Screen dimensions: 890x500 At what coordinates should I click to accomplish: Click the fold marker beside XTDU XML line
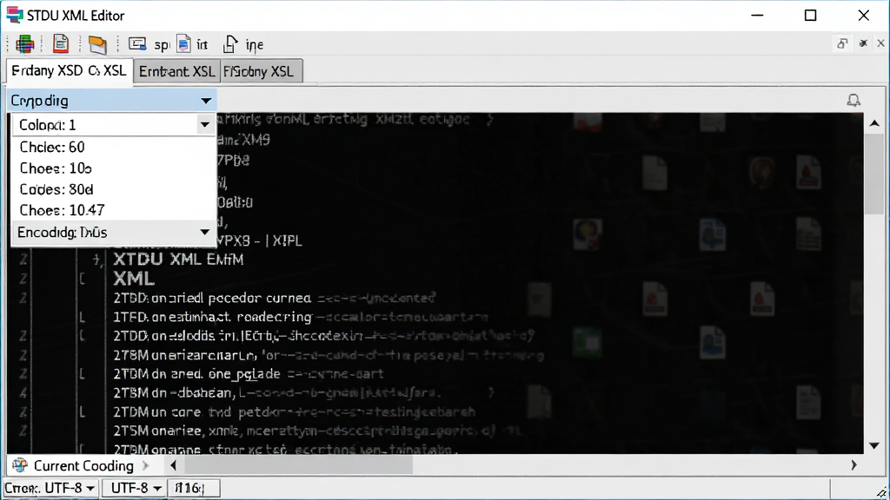coord(97,260)
